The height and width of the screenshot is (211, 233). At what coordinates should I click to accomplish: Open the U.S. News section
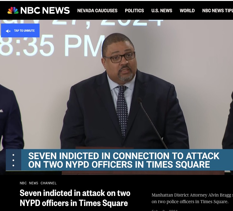tap(162, 11)
